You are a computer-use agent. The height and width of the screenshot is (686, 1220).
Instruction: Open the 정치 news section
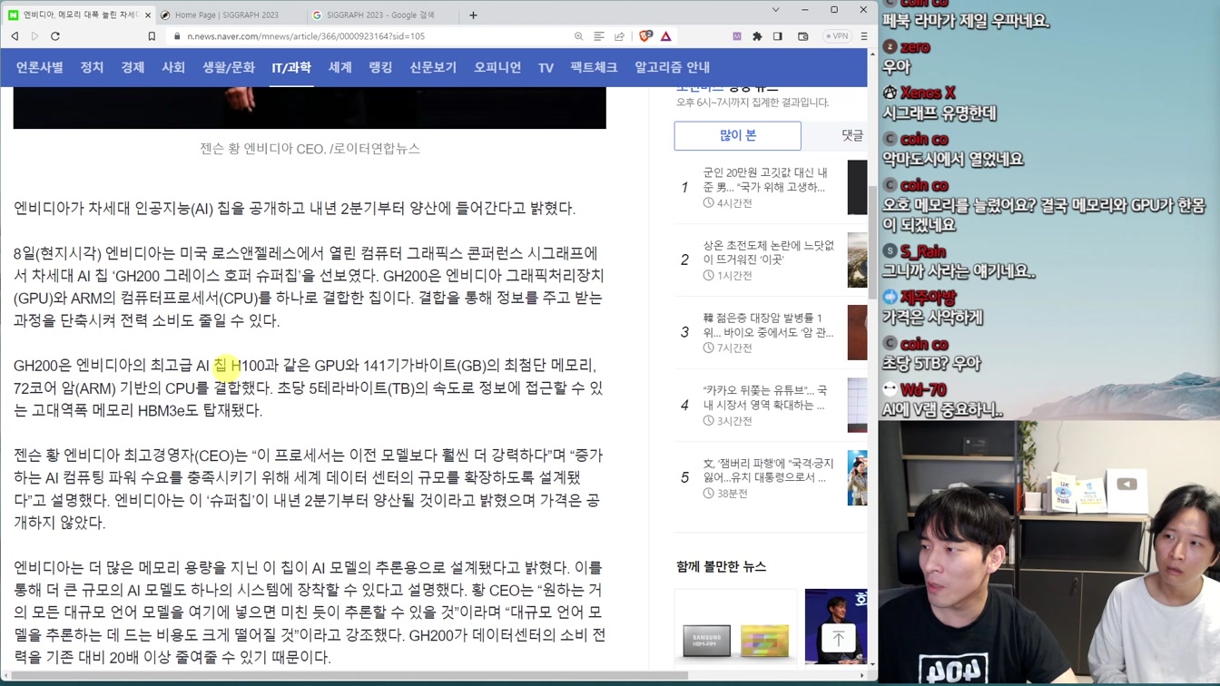click(92, 67)
